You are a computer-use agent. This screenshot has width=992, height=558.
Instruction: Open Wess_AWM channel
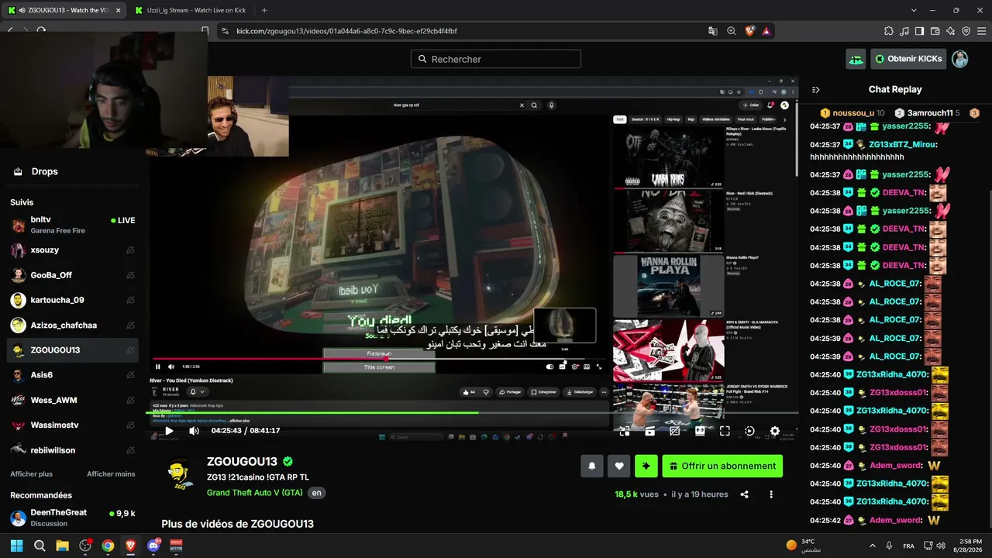[73, 400]
